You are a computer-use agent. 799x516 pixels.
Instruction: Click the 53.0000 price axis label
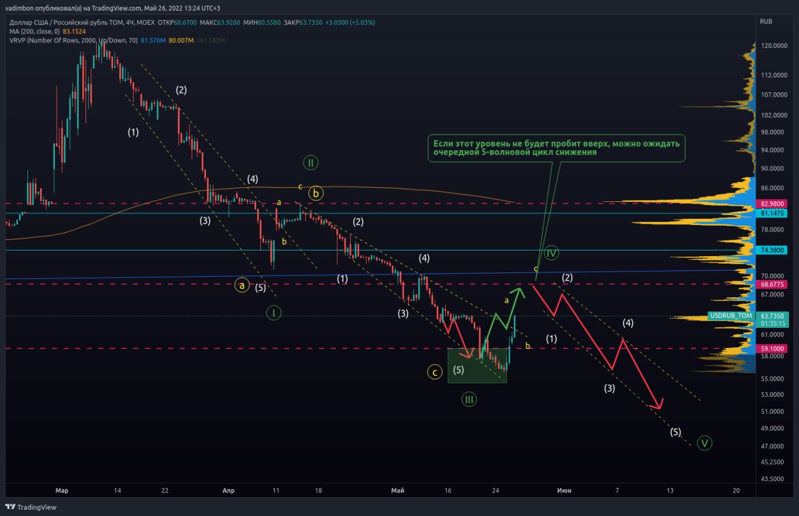point(773,394)
